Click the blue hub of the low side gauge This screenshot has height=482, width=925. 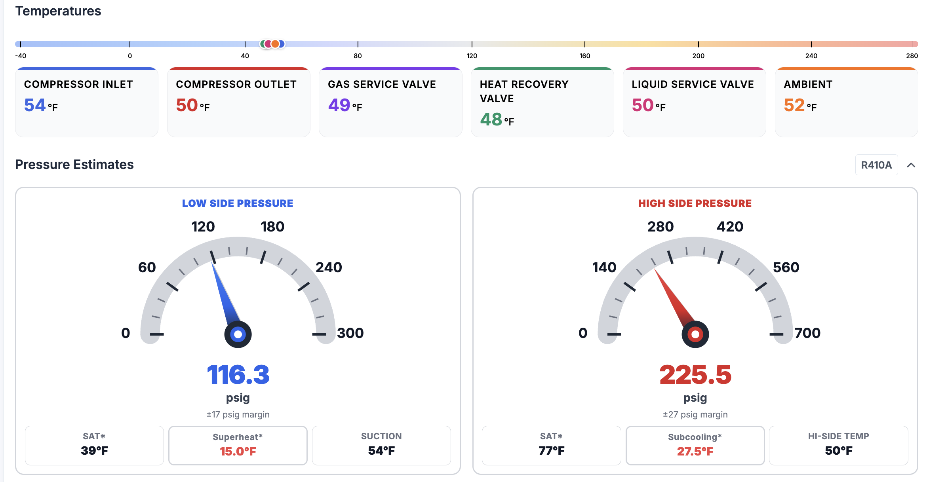(238, 334)
